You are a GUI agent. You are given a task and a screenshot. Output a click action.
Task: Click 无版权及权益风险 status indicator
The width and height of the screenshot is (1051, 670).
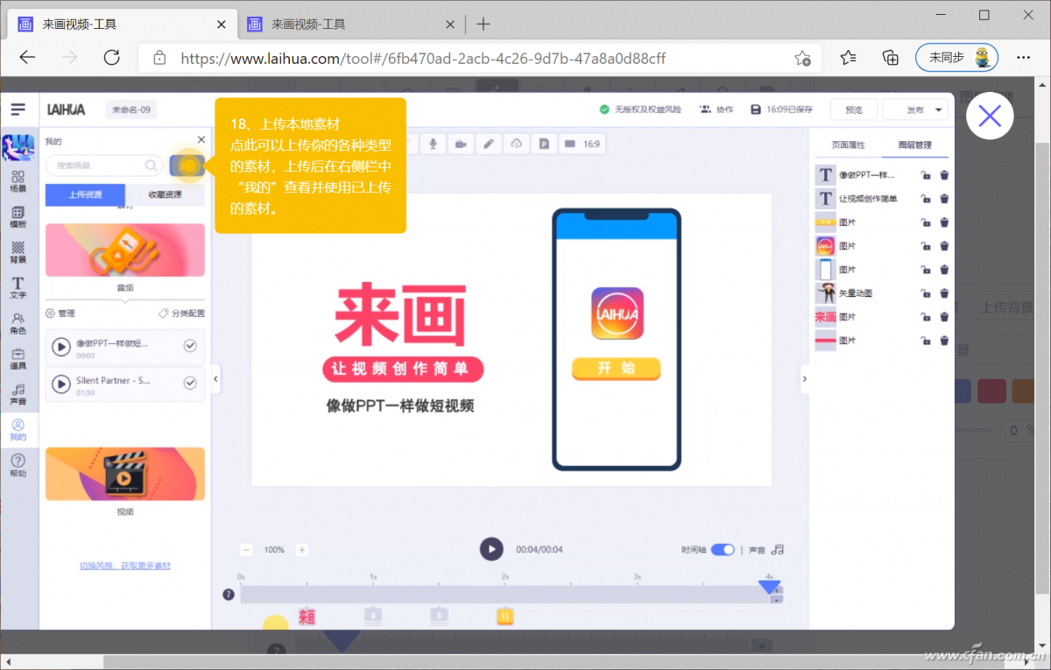tap(640, 109)
